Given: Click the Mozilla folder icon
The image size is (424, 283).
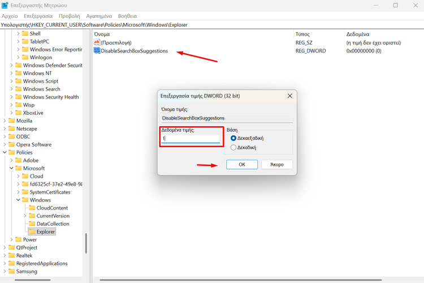Looking at the screenshot, I should click(11, 121).
